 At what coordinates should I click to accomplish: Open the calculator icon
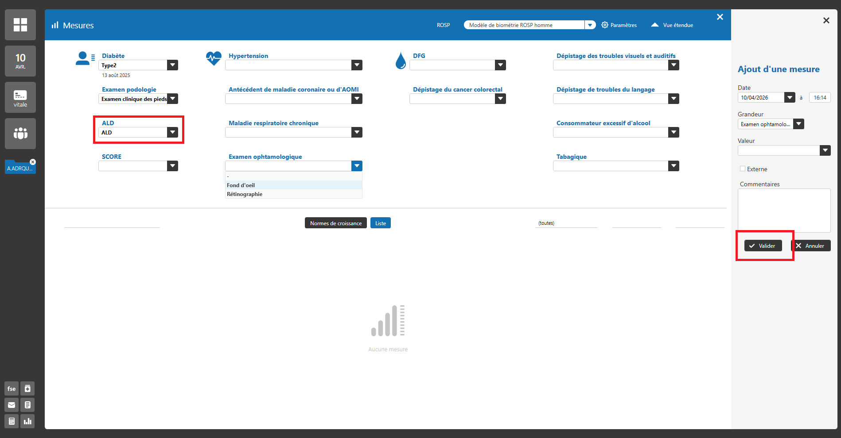[x=12, y=421]
